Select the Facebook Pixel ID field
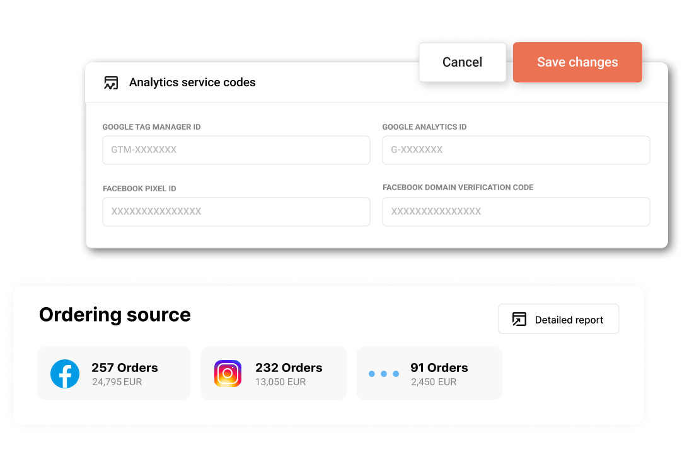The image size is (682, 467). click(x=236, y=211)
